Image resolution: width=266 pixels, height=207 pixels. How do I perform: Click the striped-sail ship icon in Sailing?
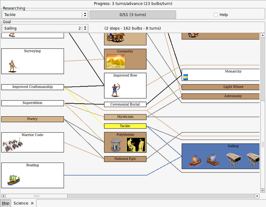pyautogui.click(x=213, y=160)
